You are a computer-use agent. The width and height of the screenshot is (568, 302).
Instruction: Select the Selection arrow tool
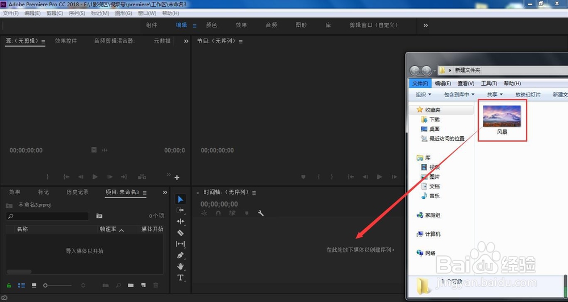181,199
